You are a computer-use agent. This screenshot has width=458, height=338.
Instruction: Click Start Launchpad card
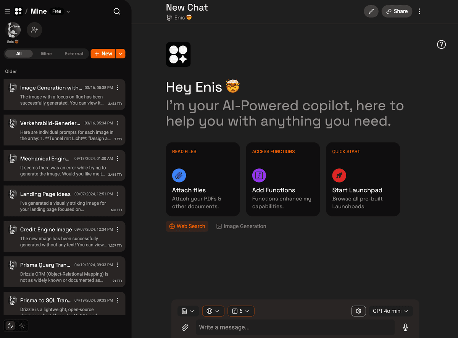pos(362,179)
